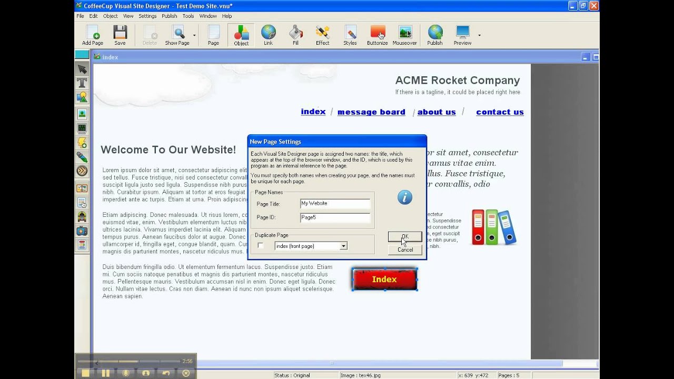This screenshot has height=379, width=674.
Task: Click Cancel in New Page Settings dialog
Action: pos(405,250)
